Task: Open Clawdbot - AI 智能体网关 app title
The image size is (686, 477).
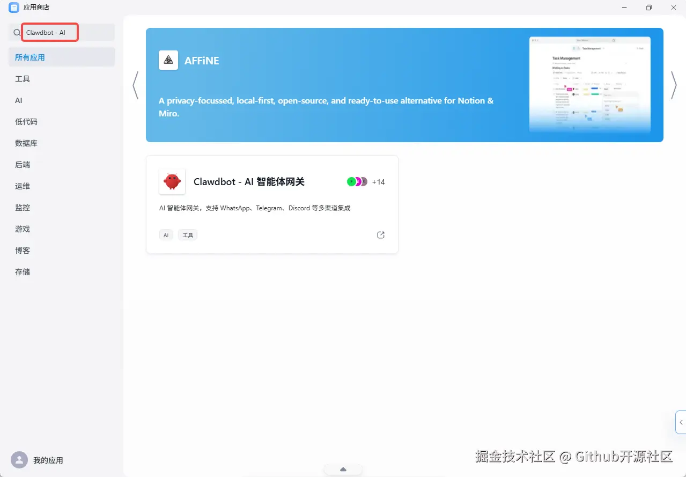Action: point(249,182)
